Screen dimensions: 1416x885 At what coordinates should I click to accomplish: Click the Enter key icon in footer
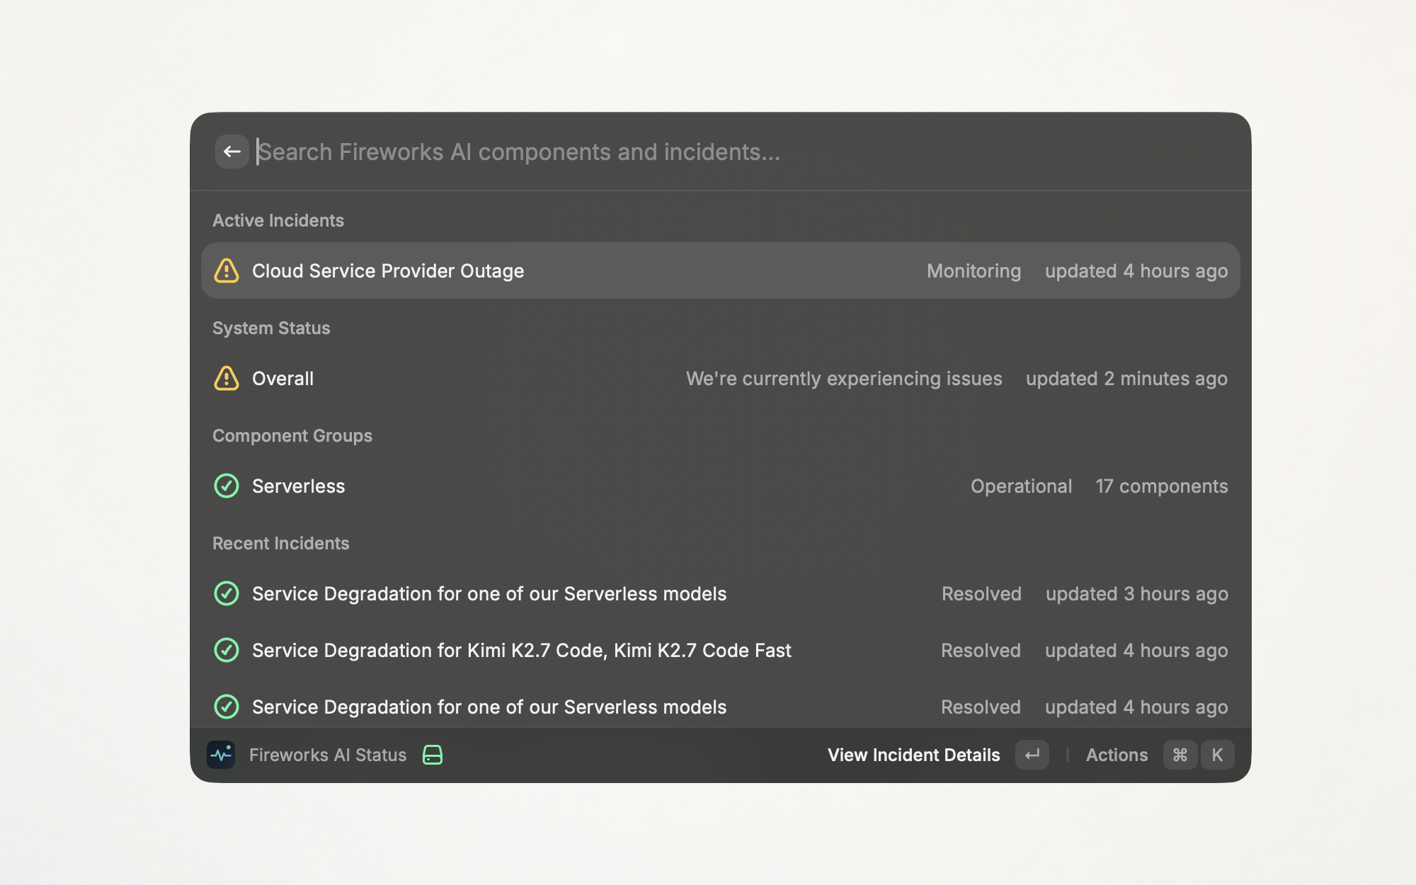1032,755
